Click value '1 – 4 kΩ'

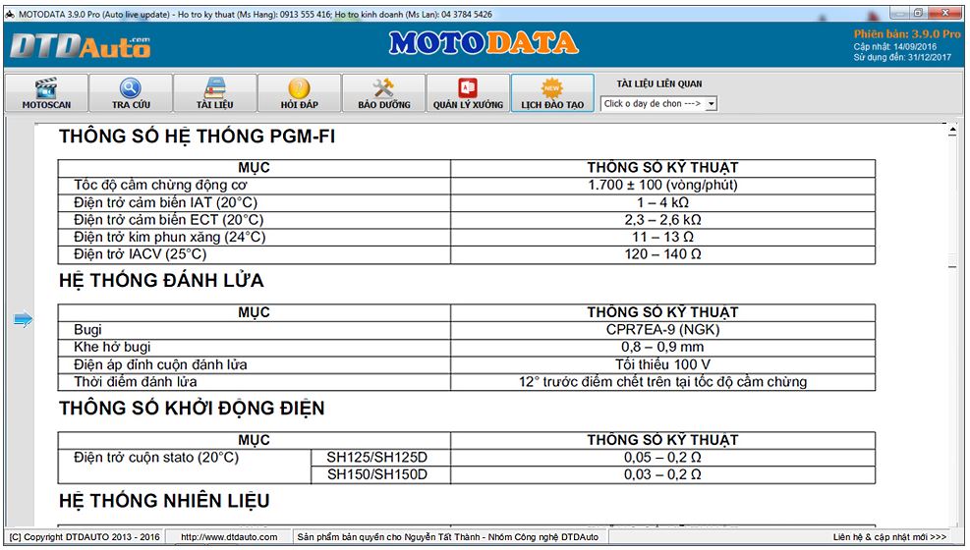662,202
